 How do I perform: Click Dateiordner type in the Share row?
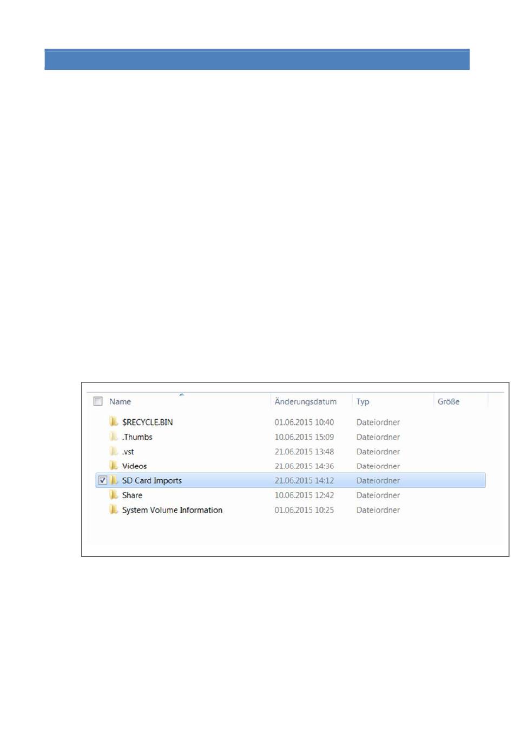tap(378, 495)
